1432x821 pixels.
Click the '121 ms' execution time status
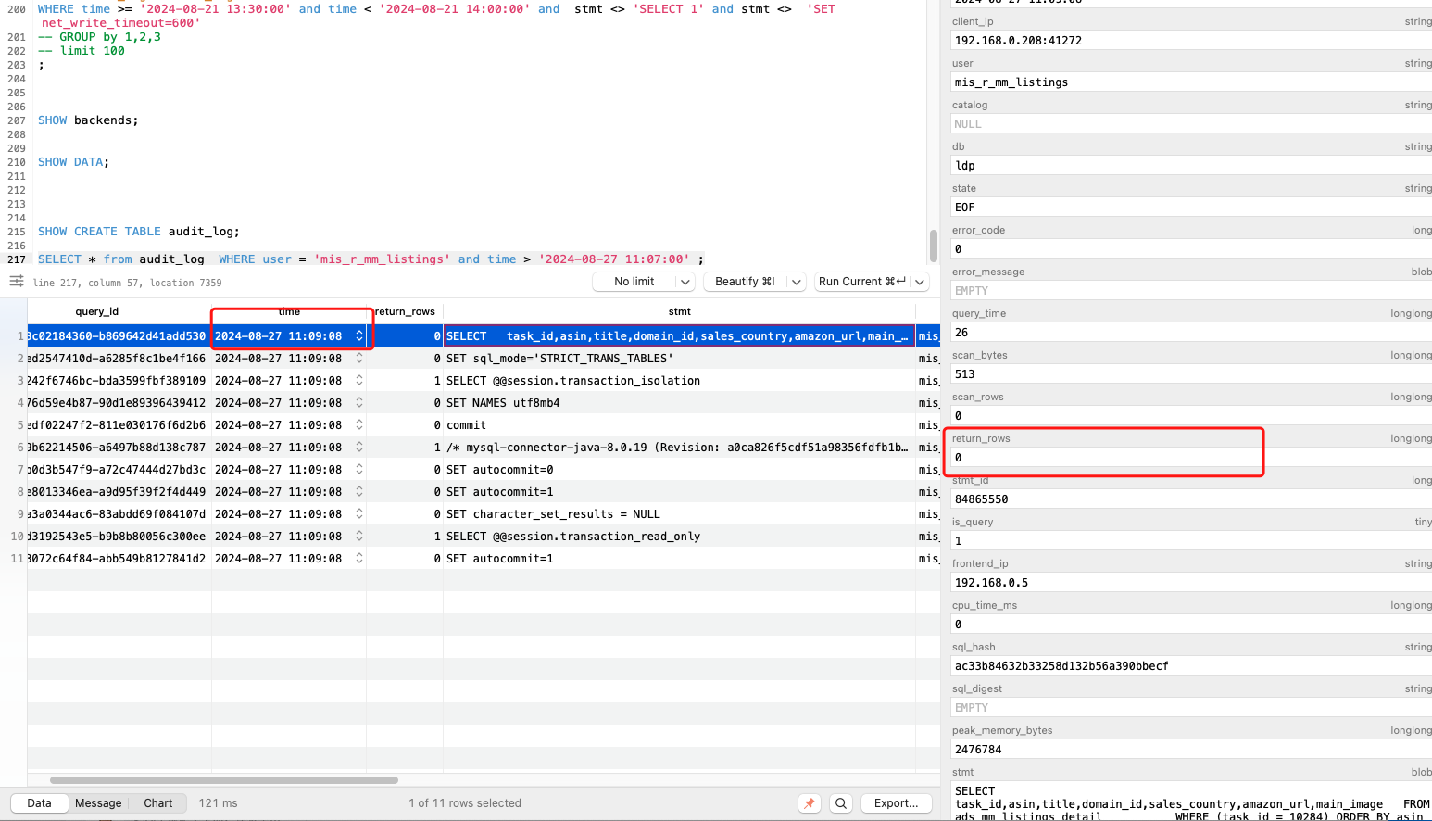click(218, 803)
